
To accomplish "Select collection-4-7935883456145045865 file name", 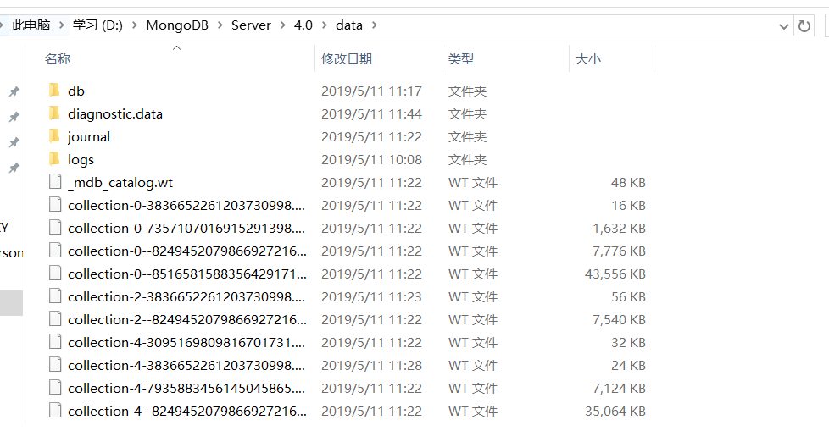I will pyautogui.click(x=186, y=388).
